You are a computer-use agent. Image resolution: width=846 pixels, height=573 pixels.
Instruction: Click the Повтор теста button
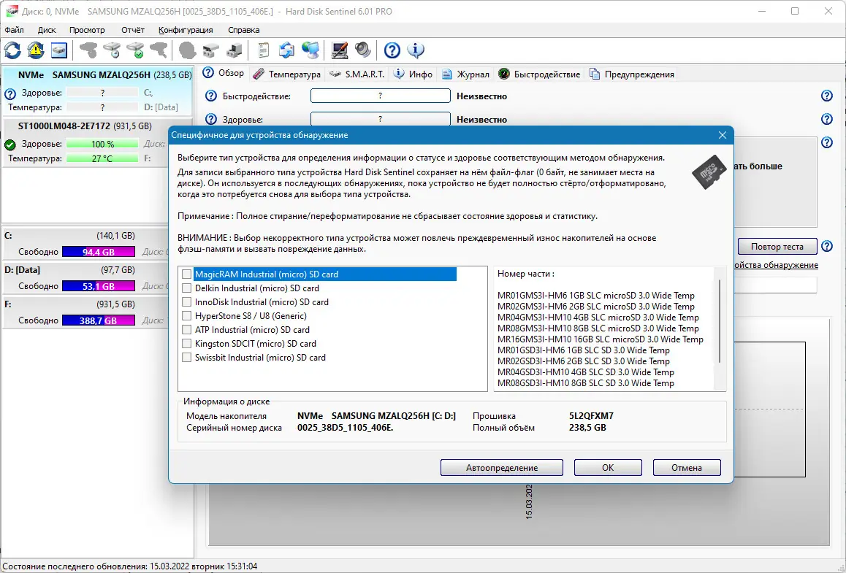(777, 247)
